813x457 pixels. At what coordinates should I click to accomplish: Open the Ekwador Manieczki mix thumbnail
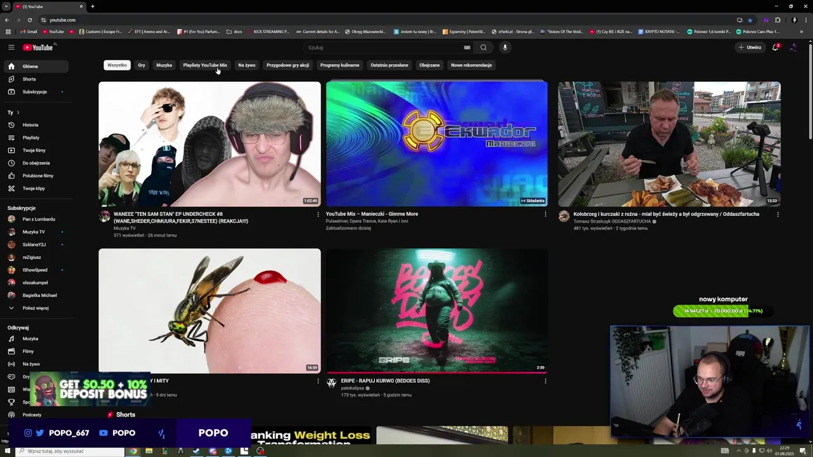point(436,143)
